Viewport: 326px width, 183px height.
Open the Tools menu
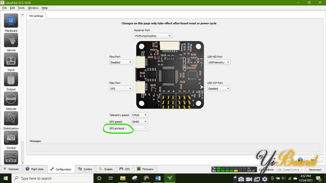[21, 8]
